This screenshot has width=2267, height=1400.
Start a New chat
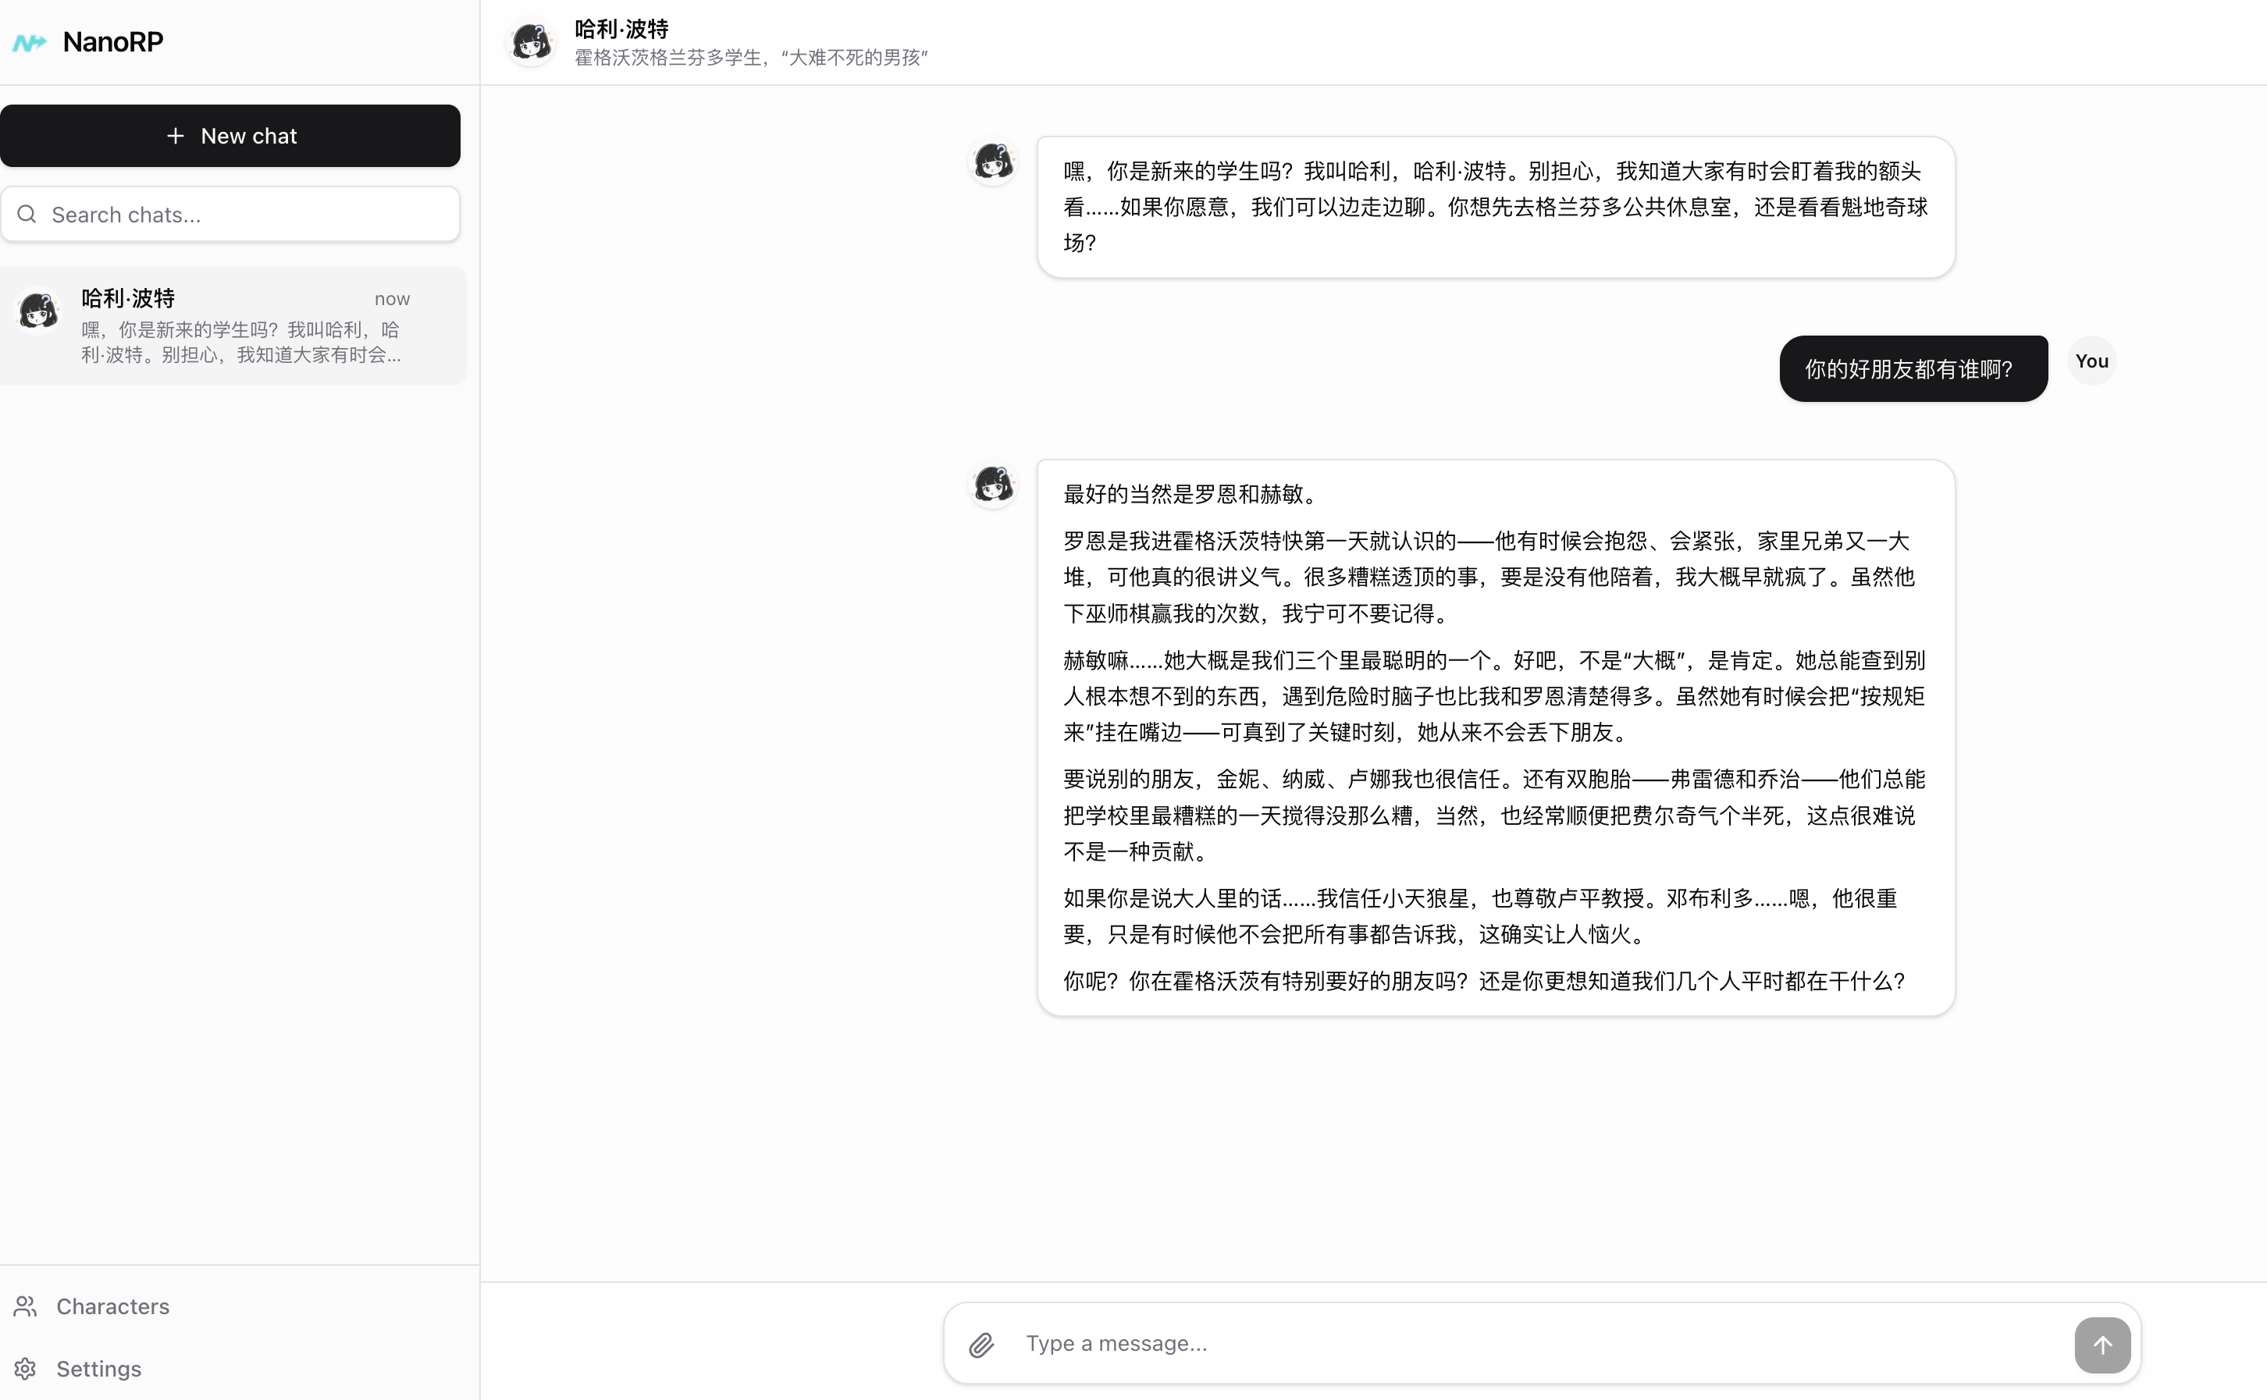[230, 136]
